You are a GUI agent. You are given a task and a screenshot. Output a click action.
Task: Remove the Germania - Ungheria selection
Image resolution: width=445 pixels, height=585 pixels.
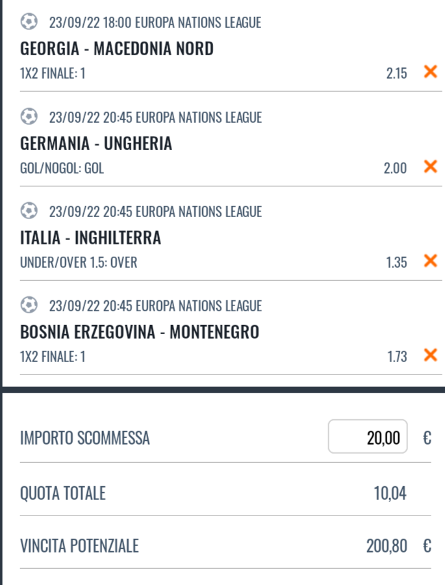[431, 166]
